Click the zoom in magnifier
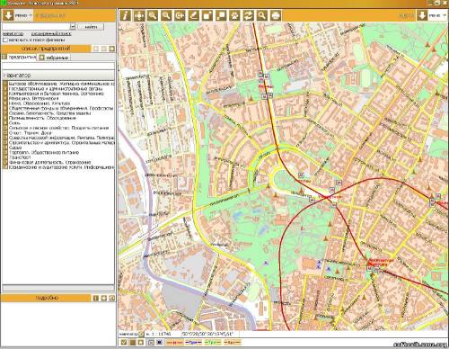 (x=153, y=15)
